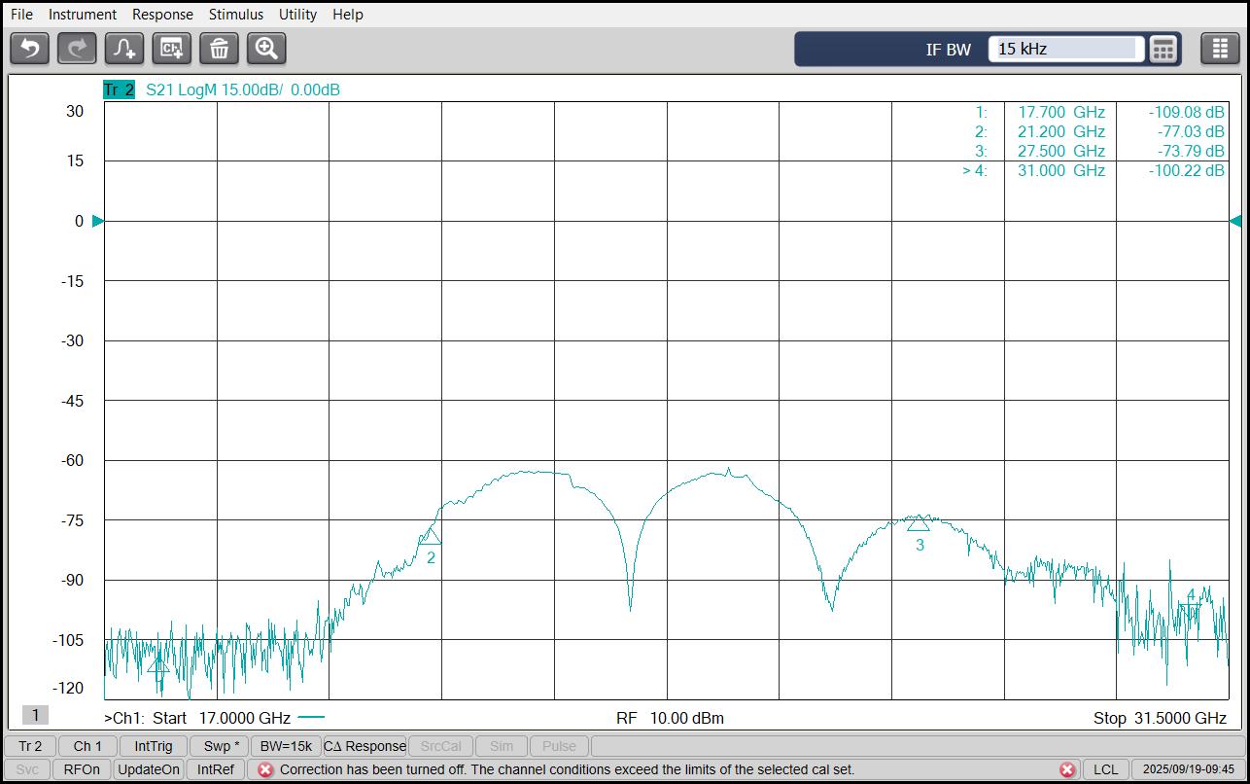This screenshot has width=1250, height=784.
Task: Click the Ch 1 status bar button
Action: (x=87, y=746)
